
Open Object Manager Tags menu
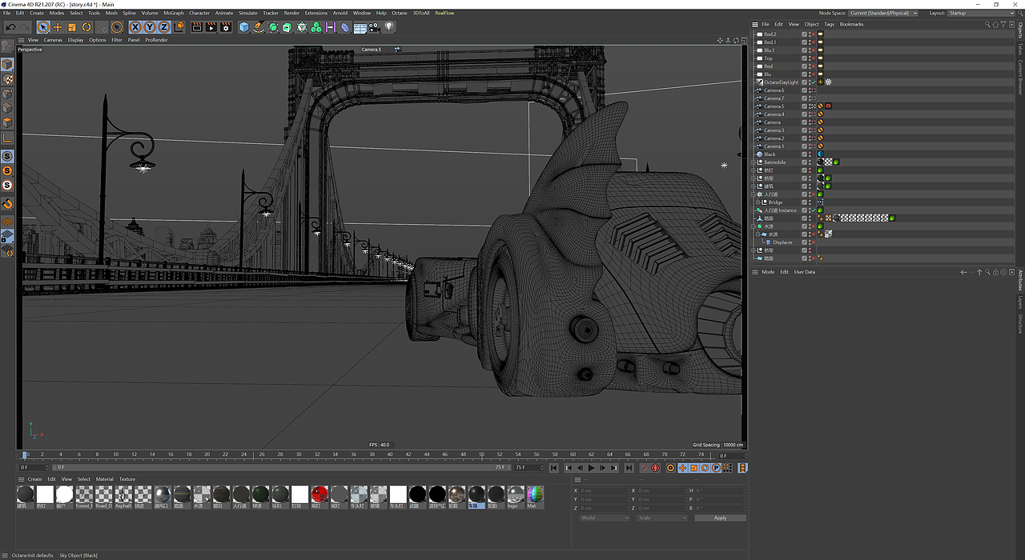click(830, 24)
